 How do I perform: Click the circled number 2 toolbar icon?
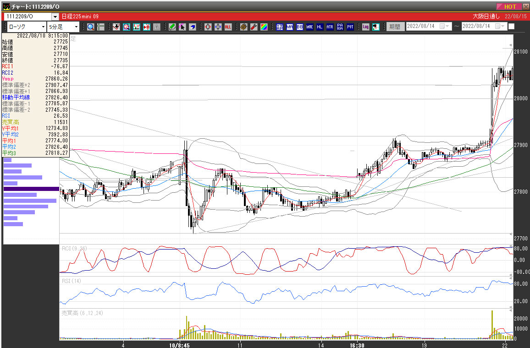coord(127,27)
